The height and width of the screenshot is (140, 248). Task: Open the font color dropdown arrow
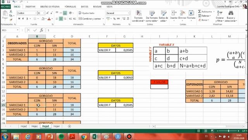coord(52,19)
